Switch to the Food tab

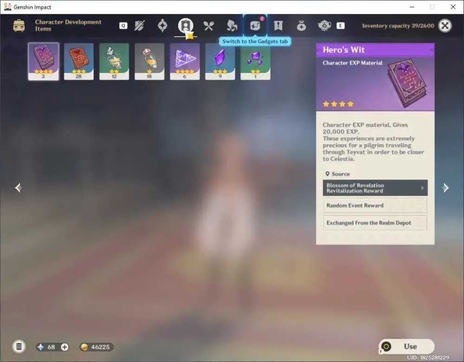pos(209,26)
